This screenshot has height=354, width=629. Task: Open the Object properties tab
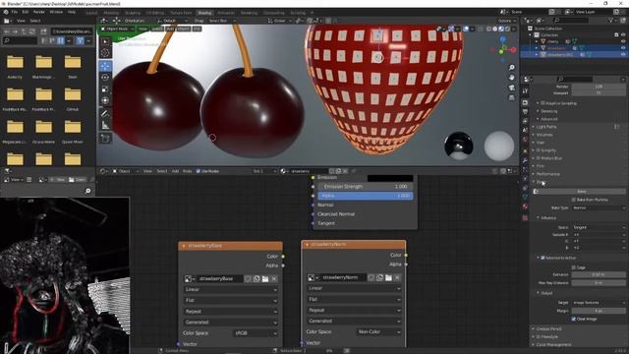pos(525,150)
